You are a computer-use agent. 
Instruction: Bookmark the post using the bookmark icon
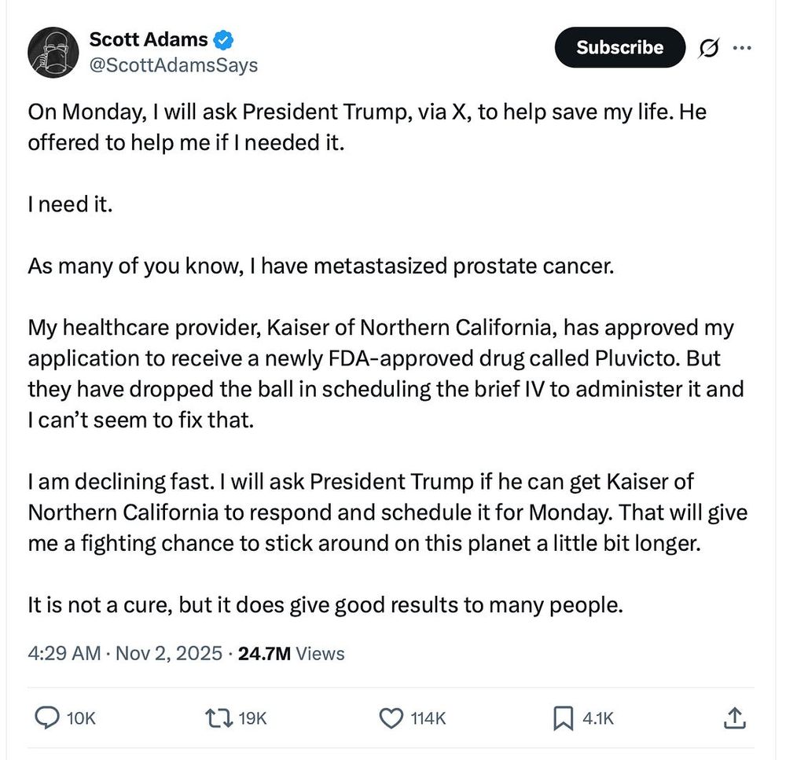[x=563, y=718]
